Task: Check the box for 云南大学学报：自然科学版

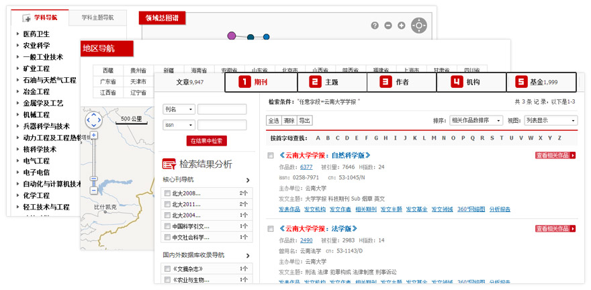Action: point(271,156)
